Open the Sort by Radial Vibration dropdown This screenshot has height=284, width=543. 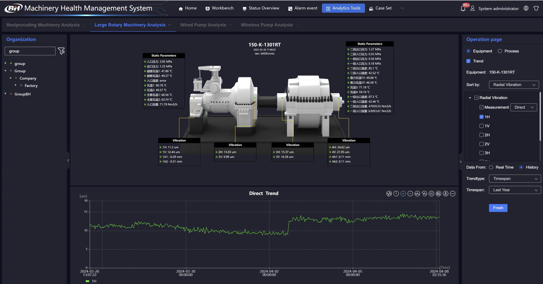(513, 85)
